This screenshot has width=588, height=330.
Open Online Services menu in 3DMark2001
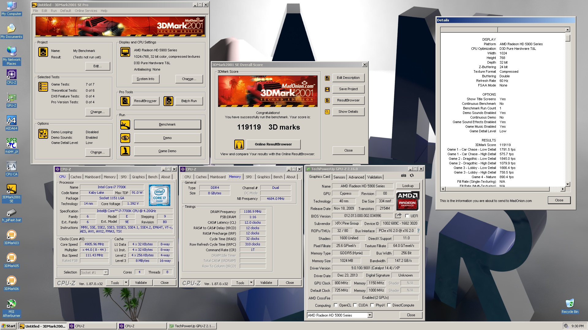tap(86, 11)
